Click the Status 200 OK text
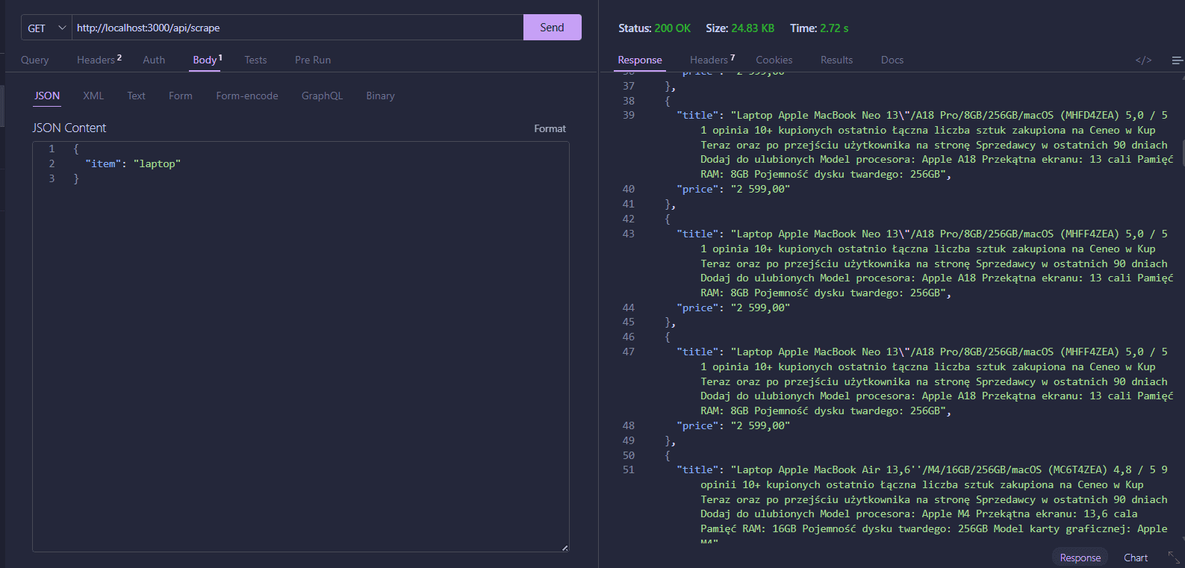 point(654,28)
